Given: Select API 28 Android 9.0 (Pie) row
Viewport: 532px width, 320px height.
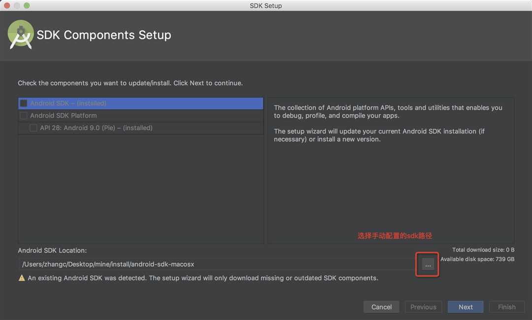Looking at the screenshot, I should pyautogui.click(x=141, y=128).
